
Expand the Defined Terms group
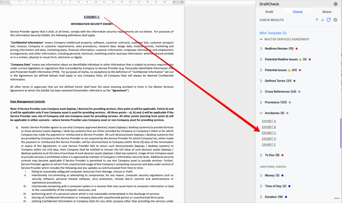[261, 81]
